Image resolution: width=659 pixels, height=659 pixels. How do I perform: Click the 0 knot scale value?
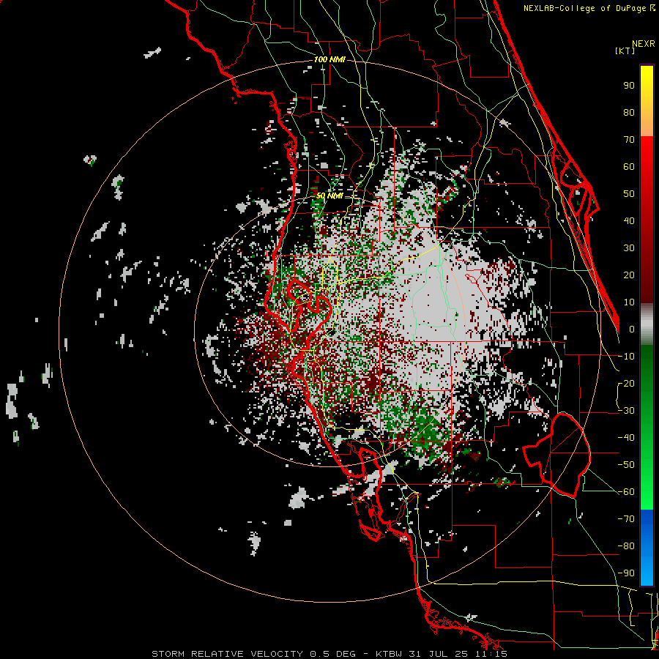[x=632, y=329]
